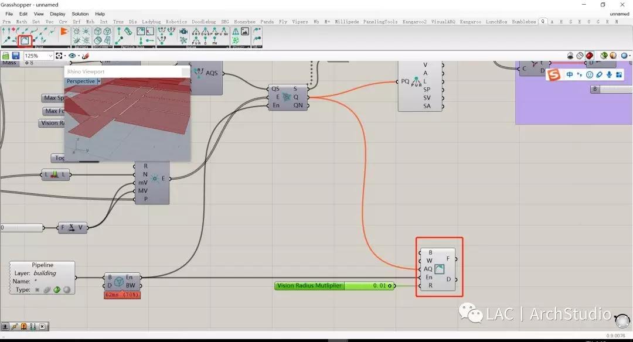Switch to the PanelingTools component tab
Viewport: 633px width, 342px height.
380,22
